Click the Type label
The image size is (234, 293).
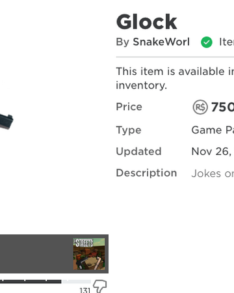point(129,130)
